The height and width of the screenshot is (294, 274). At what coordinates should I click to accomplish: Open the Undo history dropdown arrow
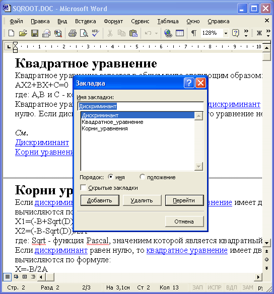(156, 33)
